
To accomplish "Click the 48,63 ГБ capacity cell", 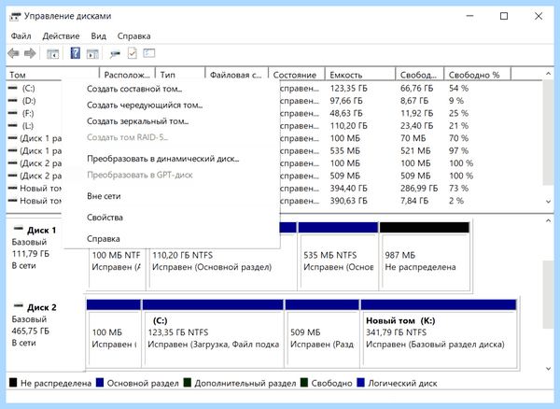I will [345, 113].
